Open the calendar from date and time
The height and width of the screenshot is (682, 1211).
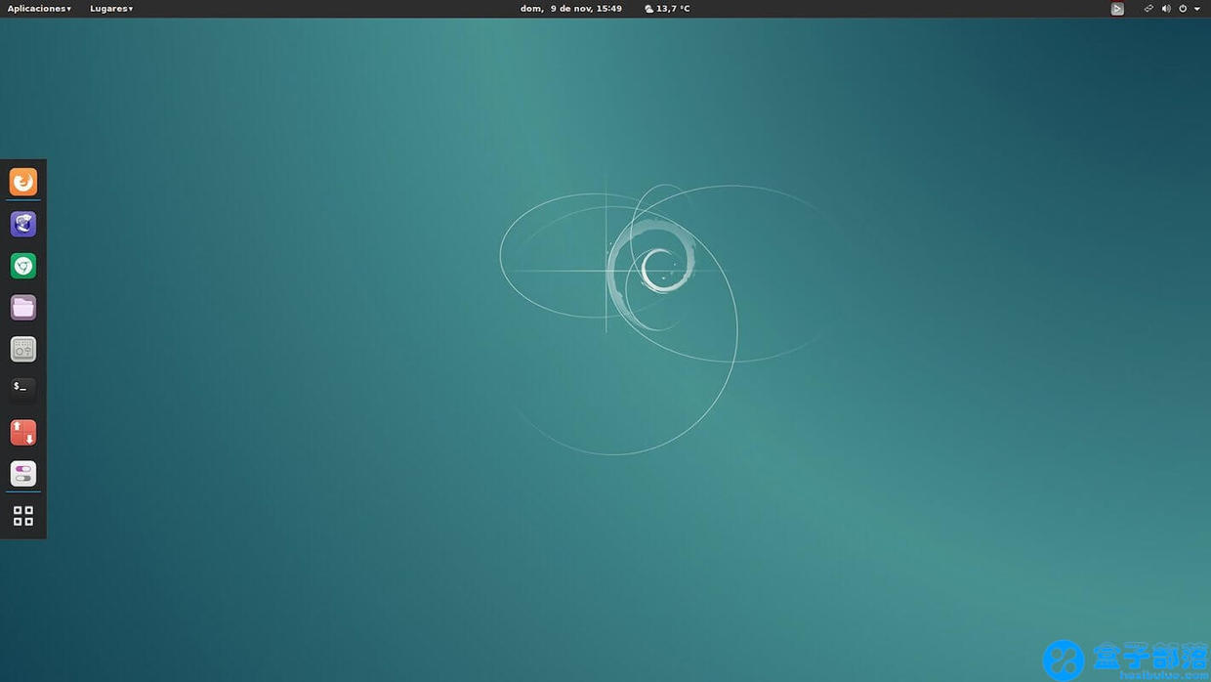[571, 9]
